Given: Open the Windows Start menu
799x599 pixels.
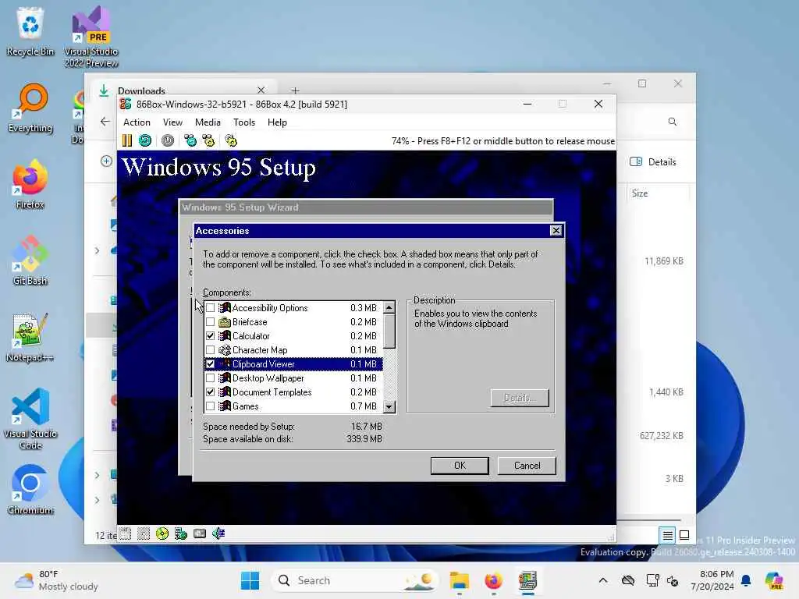Looking at the screenshot, I should (x=250, y=580).
